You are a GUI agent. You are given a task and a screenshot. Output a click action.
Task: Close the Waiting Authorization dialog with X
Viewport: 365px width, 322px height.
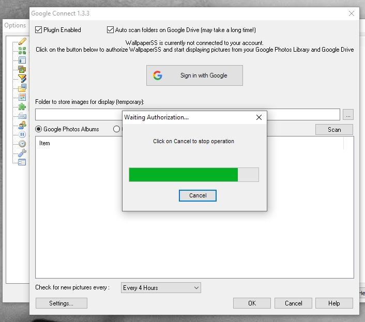click(x=259, y=117)
